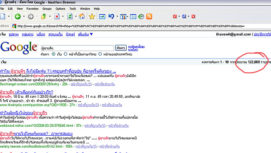
Task: Open result title from webboard.mthai.com
Action: (x=24, y=113)
